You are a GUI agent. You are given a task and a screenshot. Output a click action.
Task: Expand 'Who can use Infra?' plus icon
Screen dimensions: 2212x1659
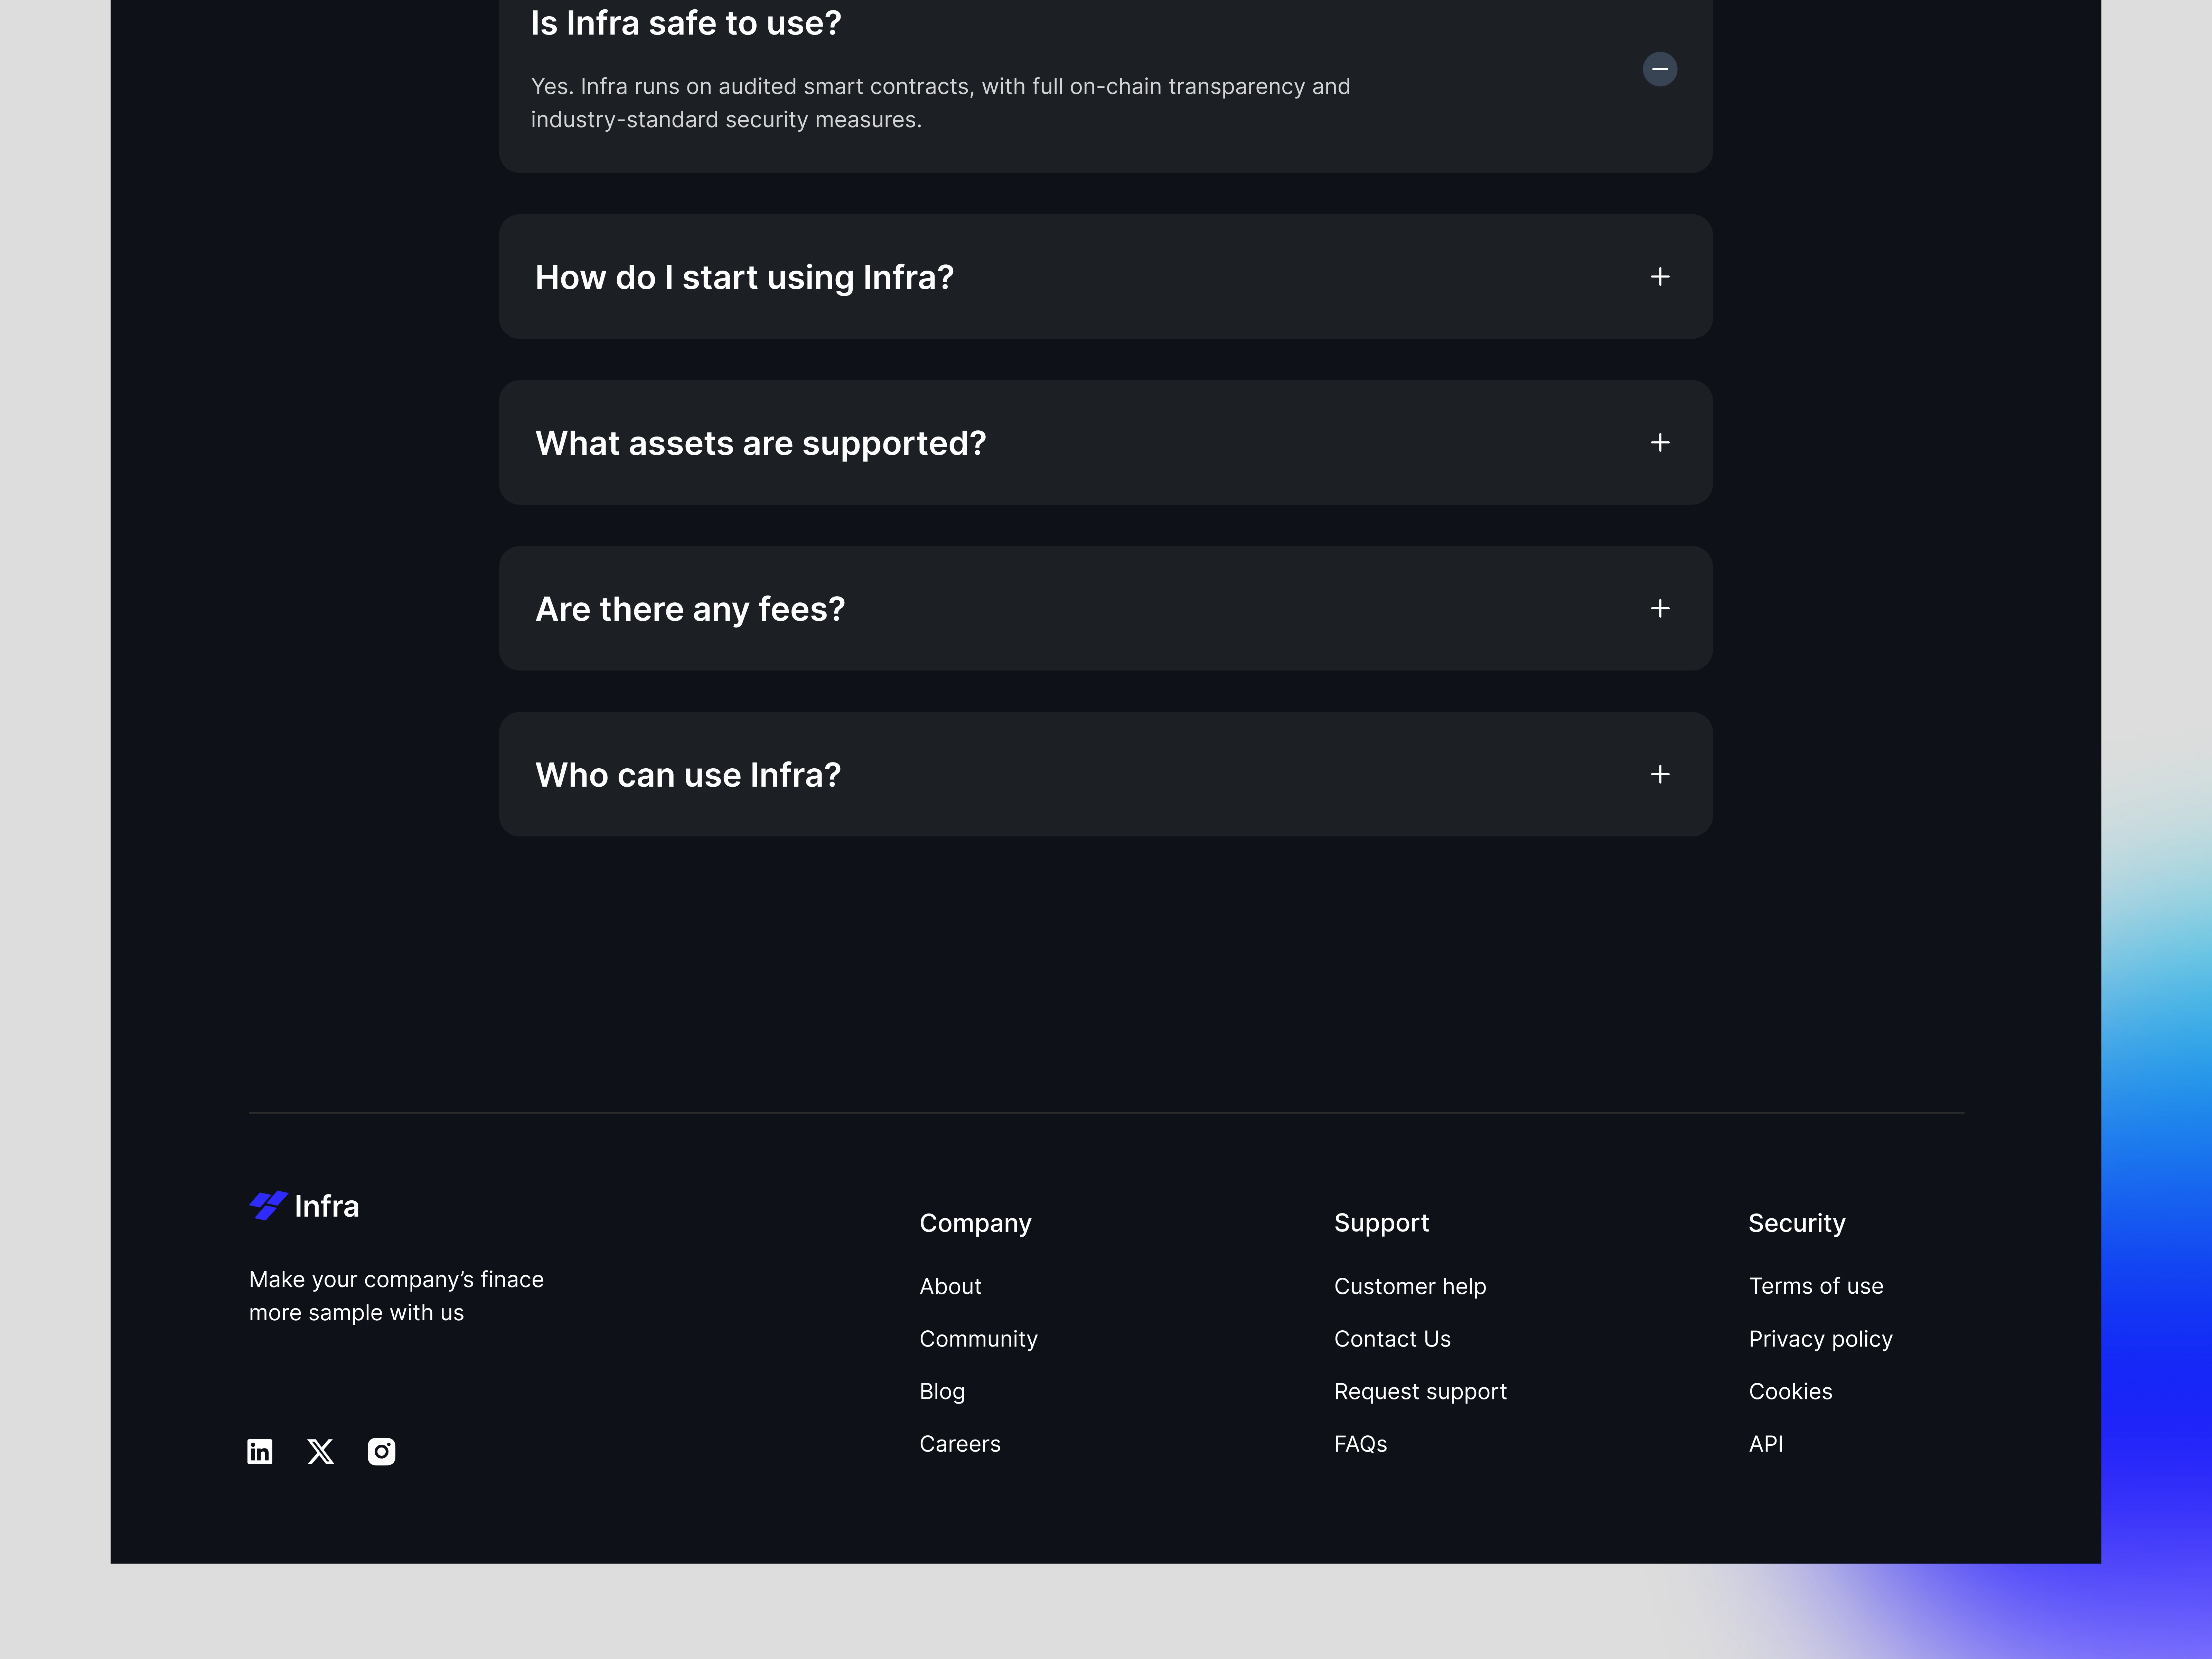(x=1659, y=775)
